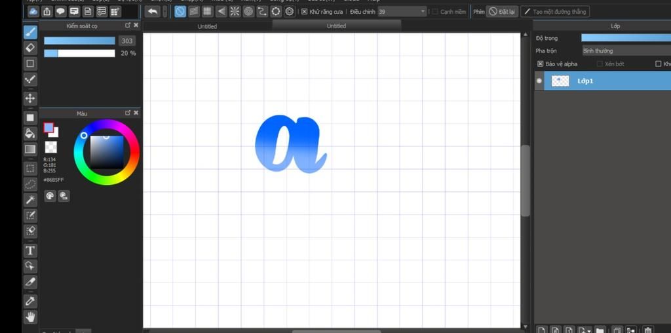Undock the Kiểm soát cọ panel
Image resolution: width=671 pixels, height=333 pixels.
(128, 26)
